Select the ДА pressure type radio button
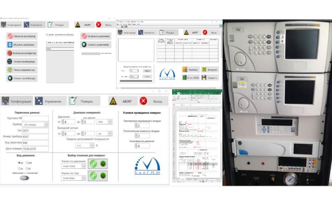The image size is (332, 216). 19,168
